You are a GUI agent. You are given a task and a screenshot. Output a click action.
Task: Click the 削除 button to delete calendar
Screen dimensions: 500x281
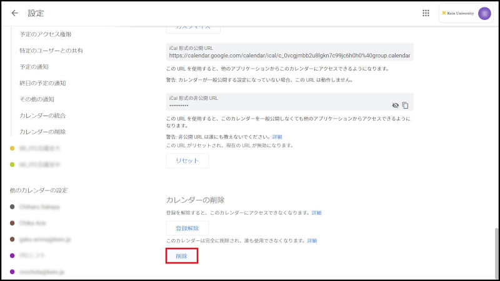coord(182,255)
